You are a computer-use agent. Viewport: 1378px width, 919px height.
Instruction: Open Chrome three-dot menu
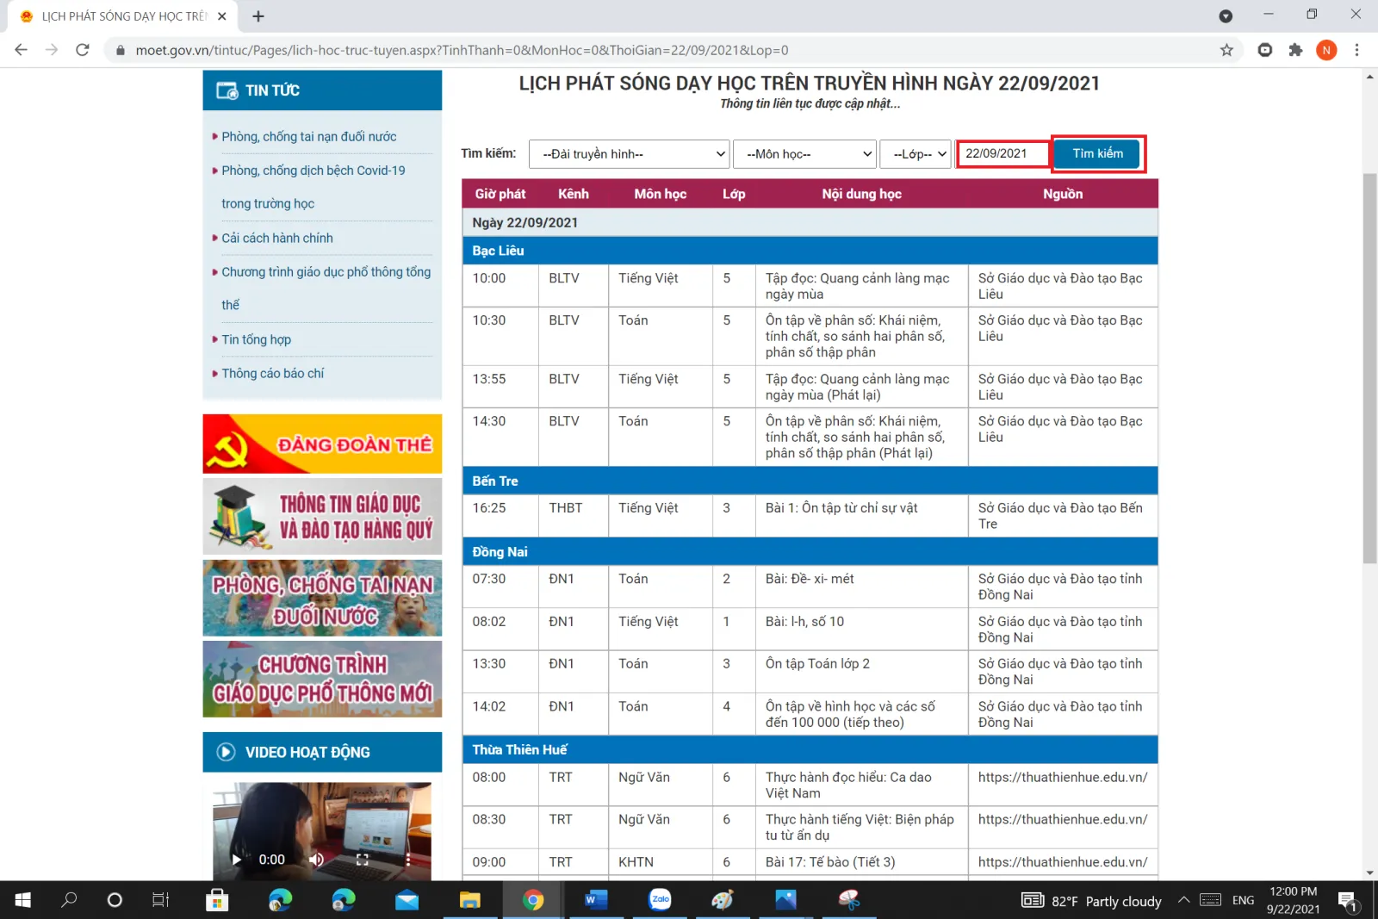1356,50
